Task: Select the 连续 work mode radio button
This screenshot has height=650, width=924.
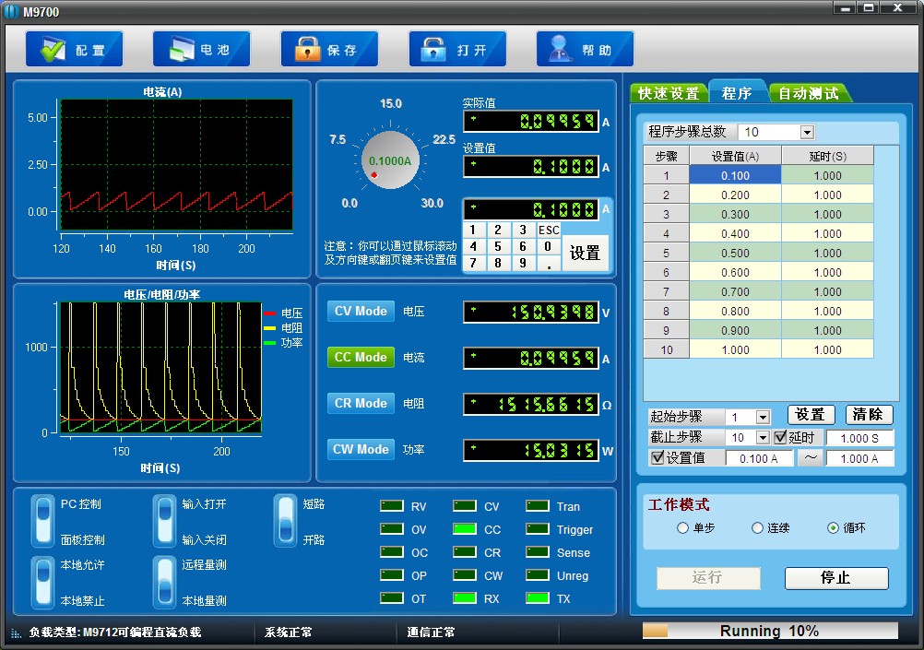Action: (757, 527)
